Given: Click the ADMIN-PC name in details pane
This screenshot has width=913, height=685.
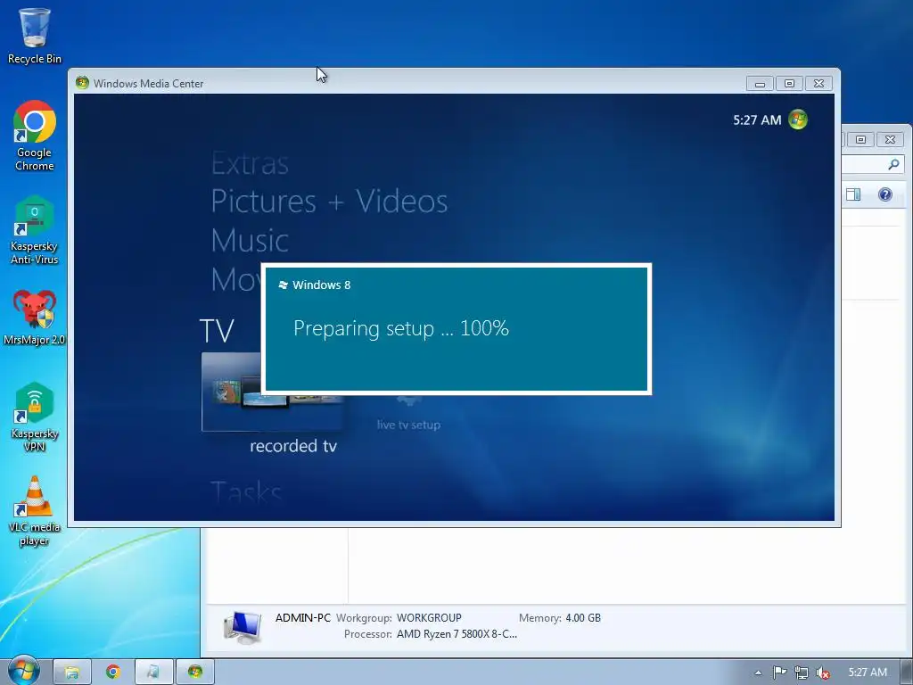Looking at the screenshot, I should [x=303, y=618].
